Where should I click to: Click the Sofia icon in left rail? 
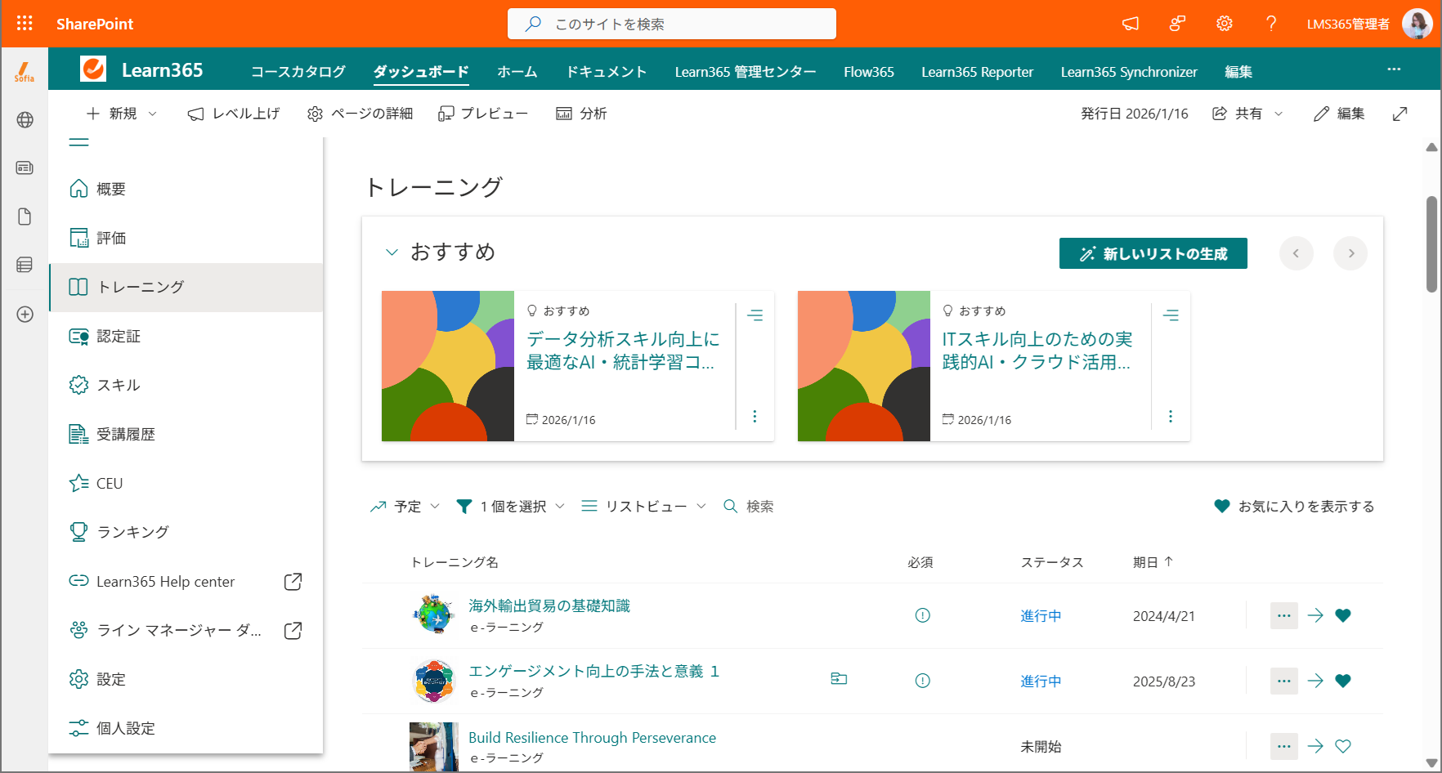pos(25,72)
